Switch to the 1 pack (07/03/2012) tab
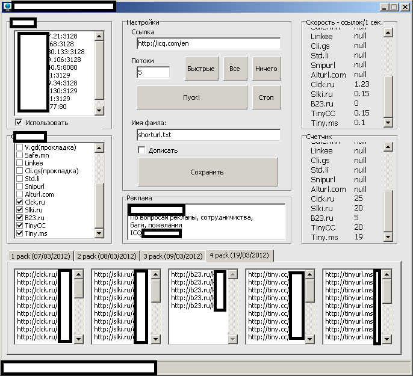 click(41, 256)
